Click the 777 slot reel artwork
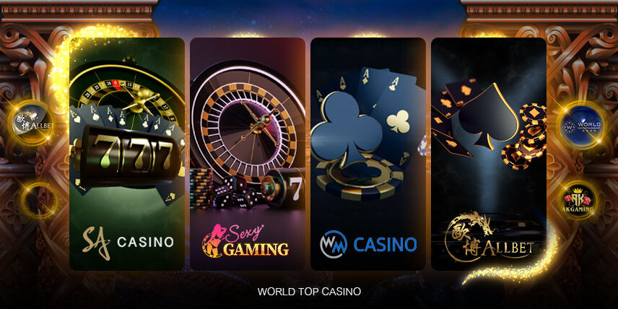 128,154
